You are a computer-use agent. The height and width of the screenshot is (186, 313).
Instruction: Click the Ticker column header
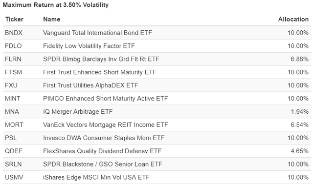(14, 20)
